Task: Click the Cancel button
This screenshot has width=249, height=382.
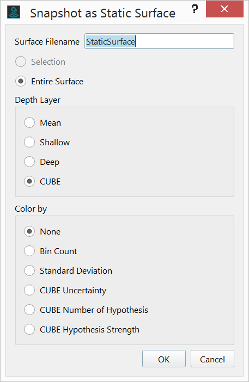Action: click(212, 359)
